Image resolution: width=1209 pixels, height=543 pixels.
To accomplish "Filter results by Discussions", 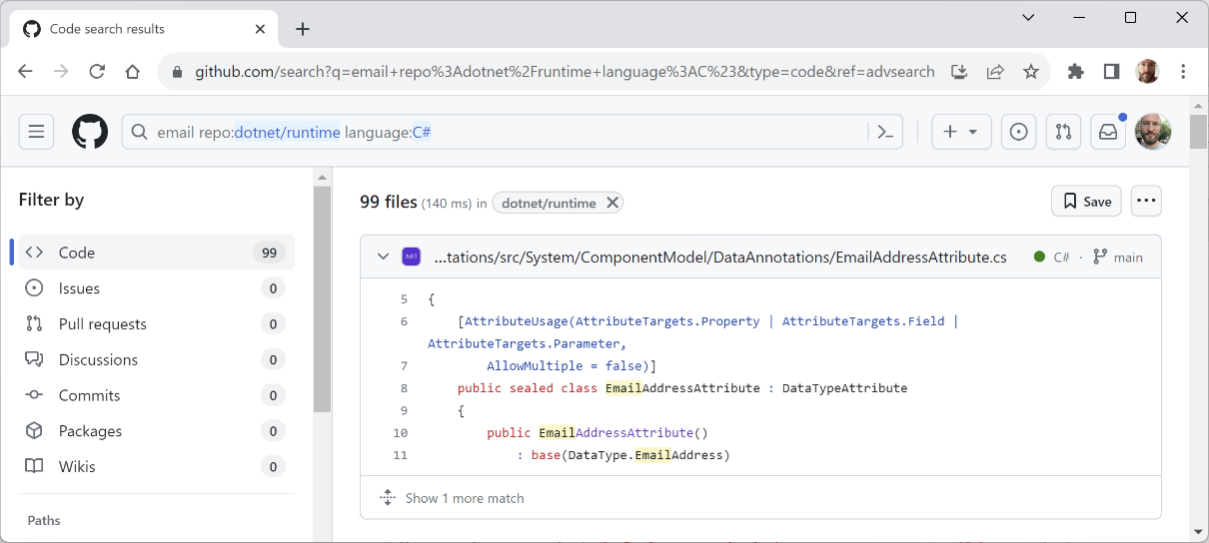I will tap(155, 359).
